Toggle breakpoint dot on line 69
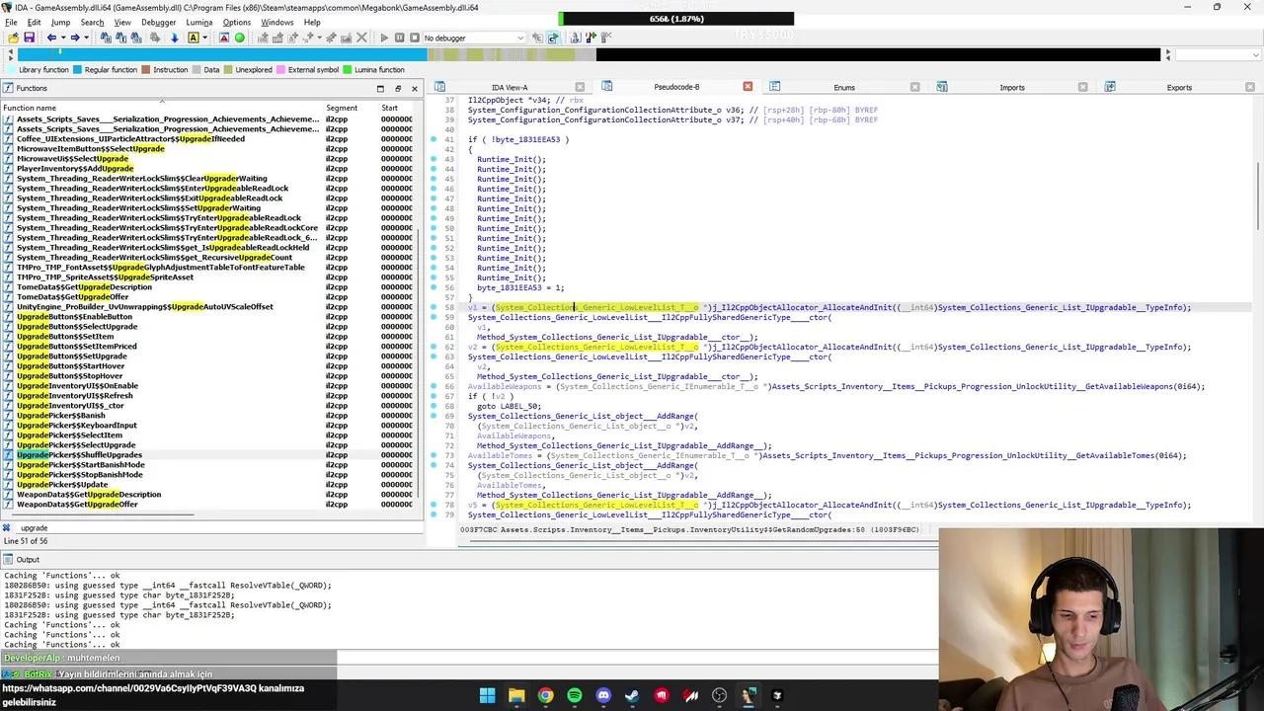The height and width of the screenshot is (711, 1264). 434,416
